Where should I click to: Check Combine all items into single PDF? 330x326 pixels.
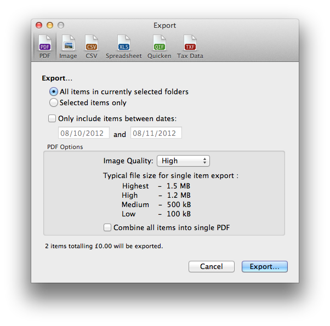107,227
